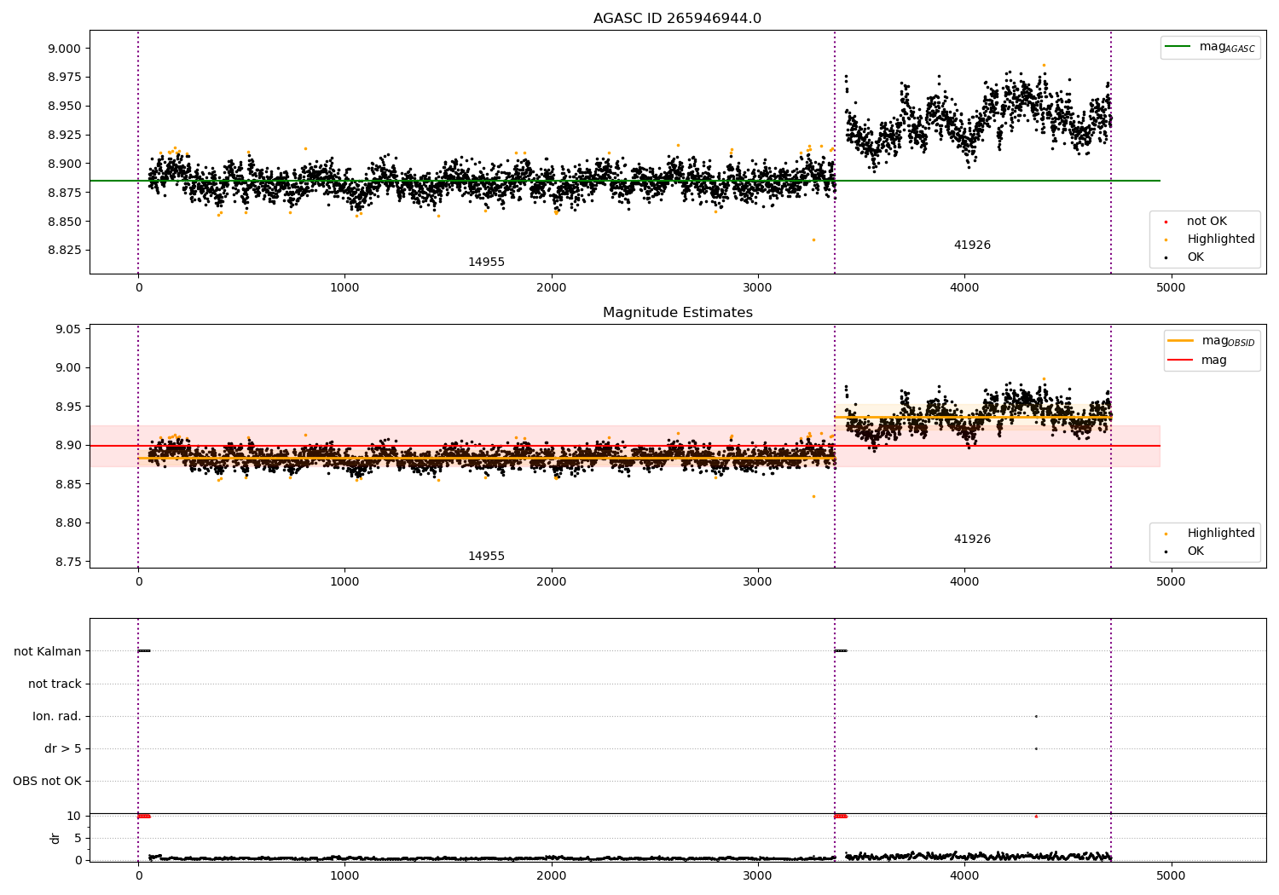Click the 2000 x-tick of the Magnitude Estimates plot

[x=552, y=582]
